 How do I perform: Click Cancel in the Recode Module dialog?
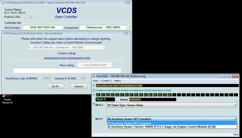pos(79,86)
